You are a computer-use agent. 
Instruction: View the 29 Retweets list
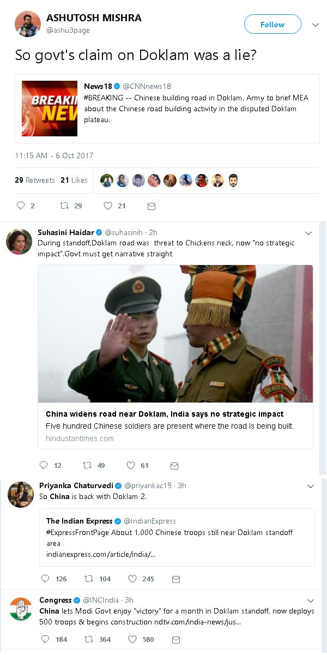(35, 180)
